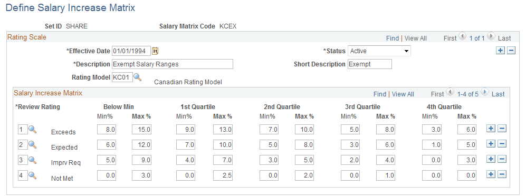The height and width of the screenshot is (196, 526).
Task: Click Not Met 3rd Quartile Max % field 1.0
Action: point(386,175)
